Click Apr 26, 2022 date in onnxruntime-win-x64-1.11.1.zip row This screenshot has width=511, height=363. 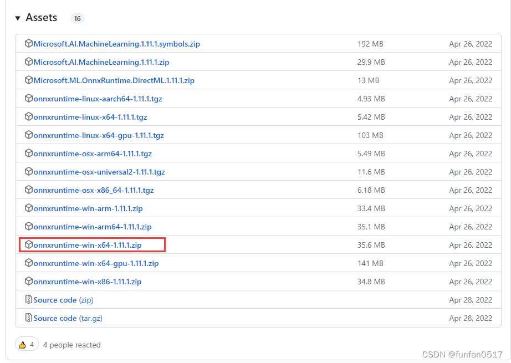(471, 245)
